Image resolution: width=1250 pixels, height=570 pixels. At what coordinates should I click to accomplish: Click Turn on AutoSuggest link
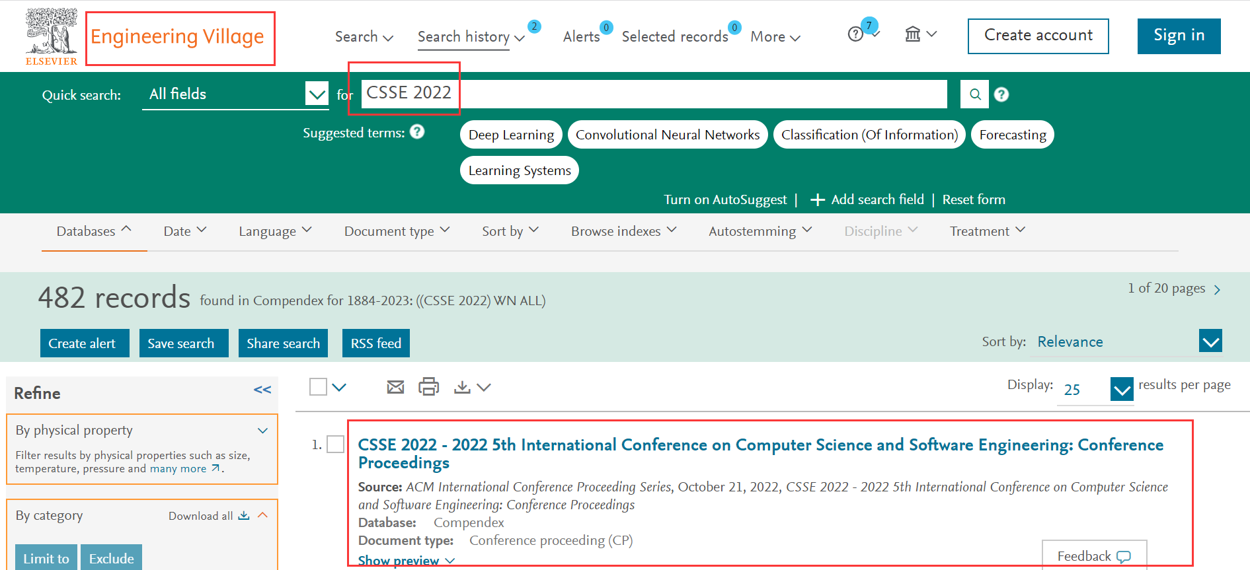tap(725, 199)
